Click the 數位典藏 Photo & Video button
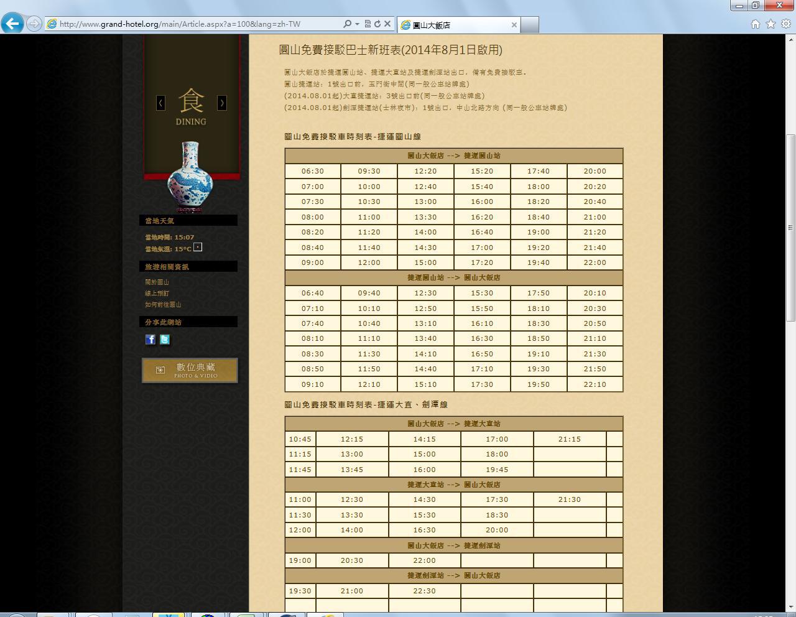 [190, 370]
